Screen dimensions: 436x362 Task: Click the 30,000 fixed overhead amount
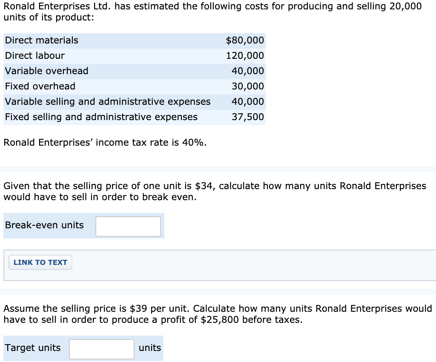[248, 86]
